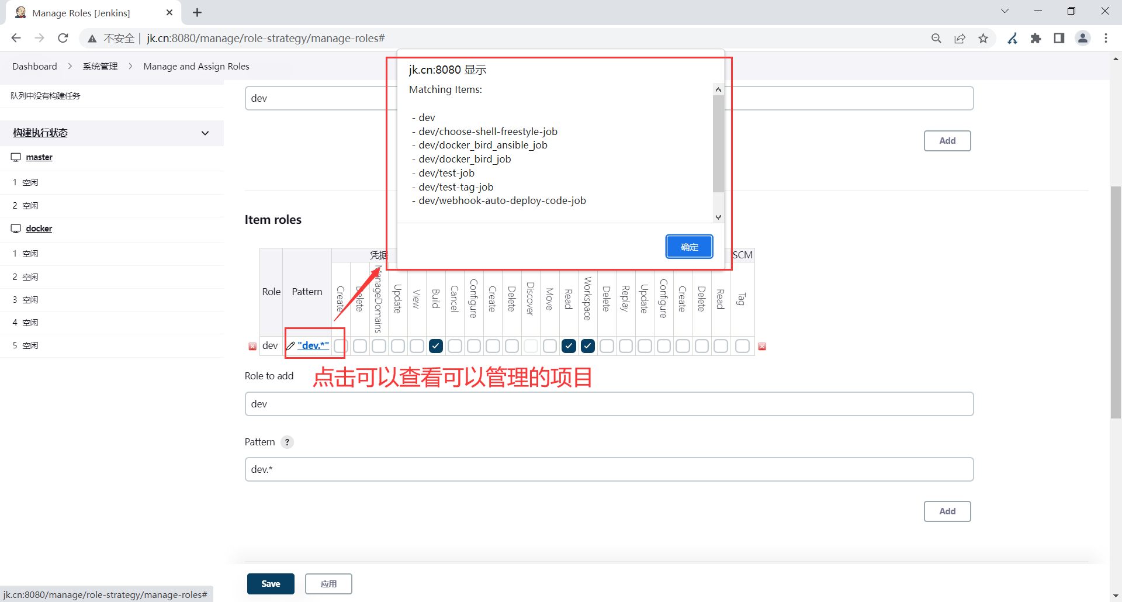Open the 构建执行状态 heading link

pos(40,133)
